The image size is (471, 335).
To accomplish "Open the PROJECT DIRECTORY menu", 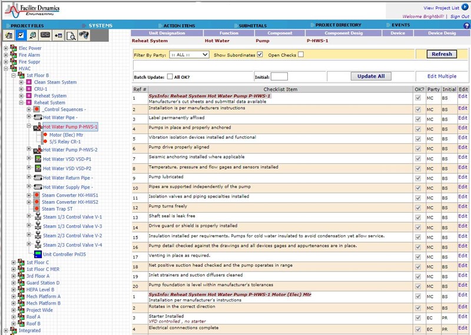I will point(338,25).
